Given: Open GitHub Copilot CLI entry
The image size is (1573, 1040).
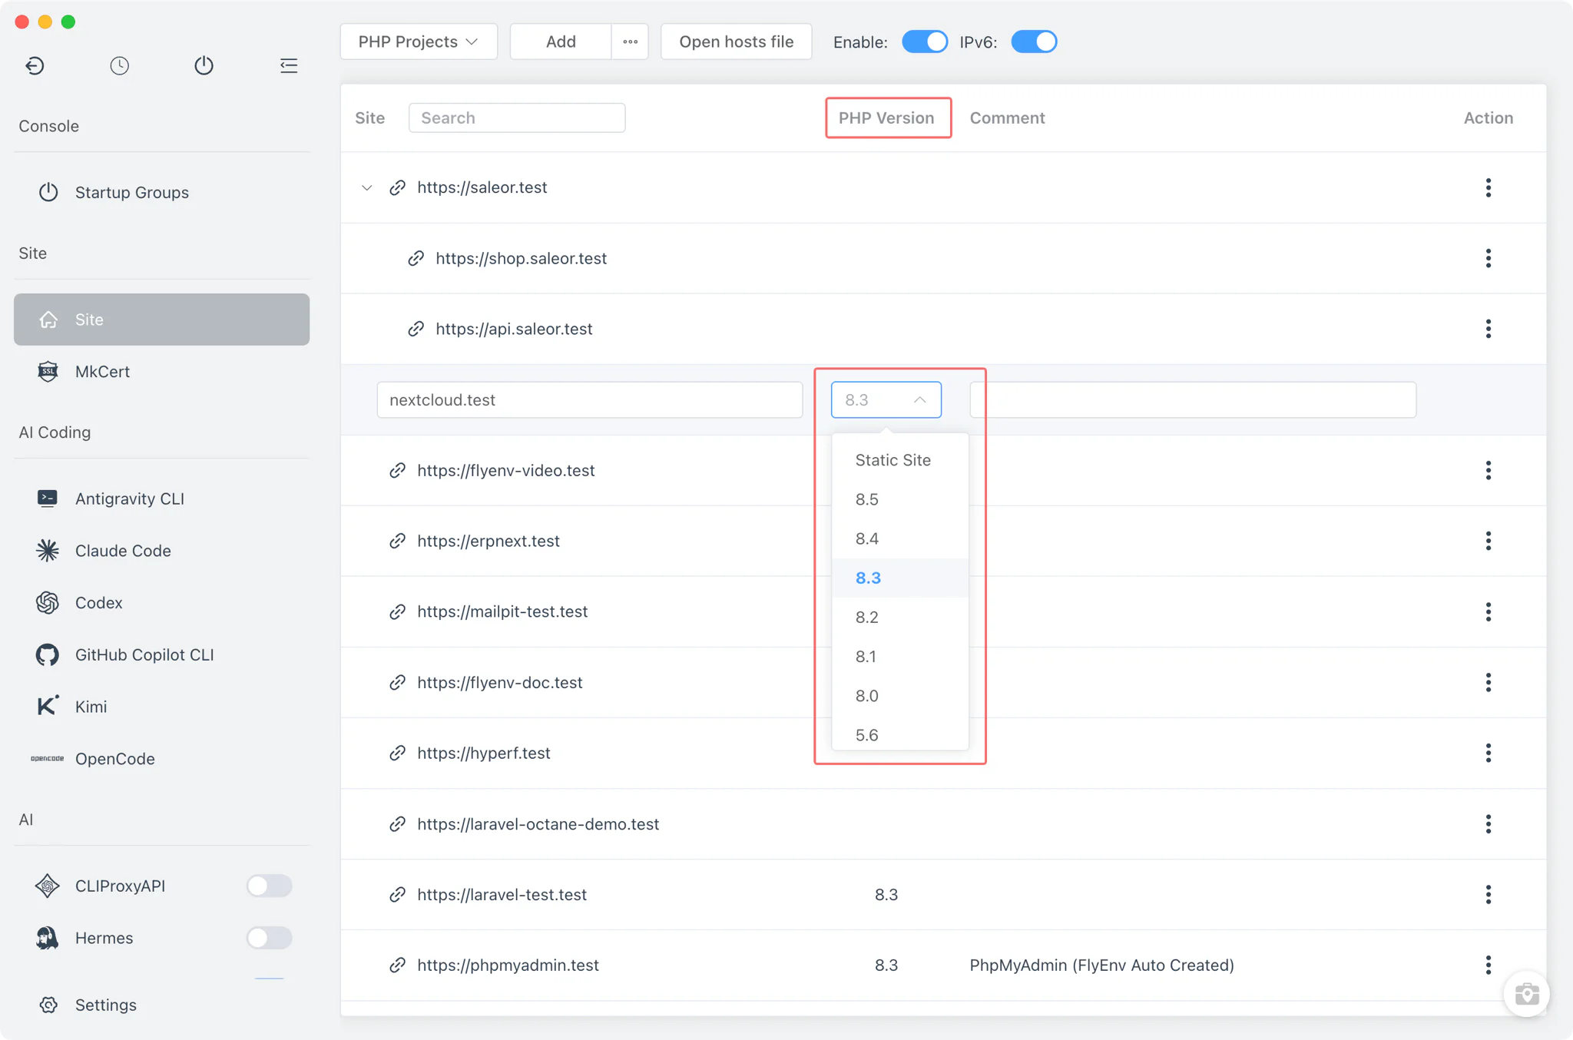Looking at the screenshot, I should (x=161, y=655).
